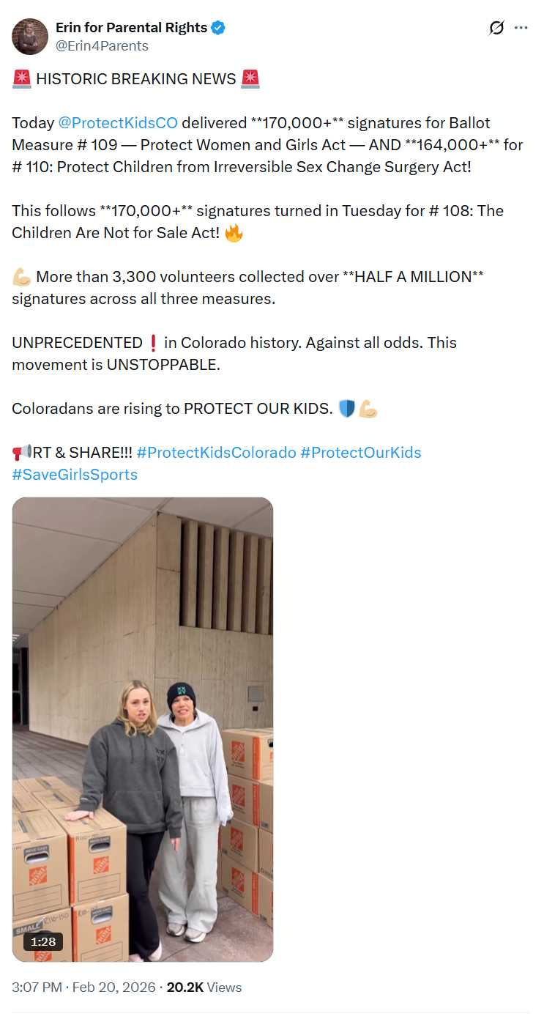The image size is (544, 1019).
Task: Open the 3:07 PM Feb 20, 2026 timestamp
Action: click(83, 987)
